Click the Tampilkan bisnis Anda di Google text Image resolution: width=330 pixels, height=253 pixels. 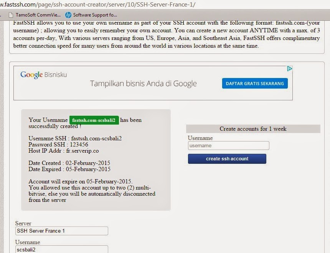coord(144,84)
